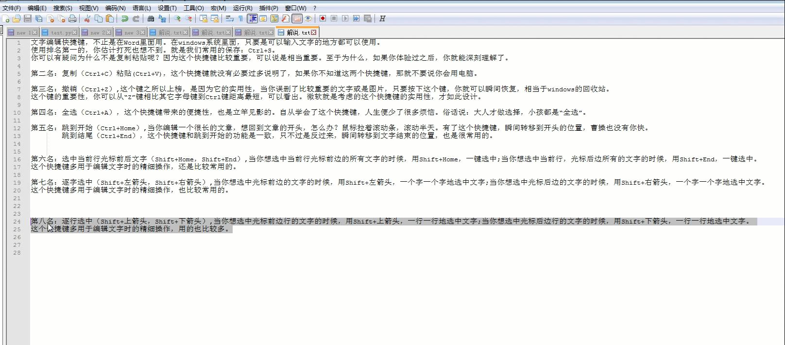Switch to the new 2 tab

click(x=98, y=33)
